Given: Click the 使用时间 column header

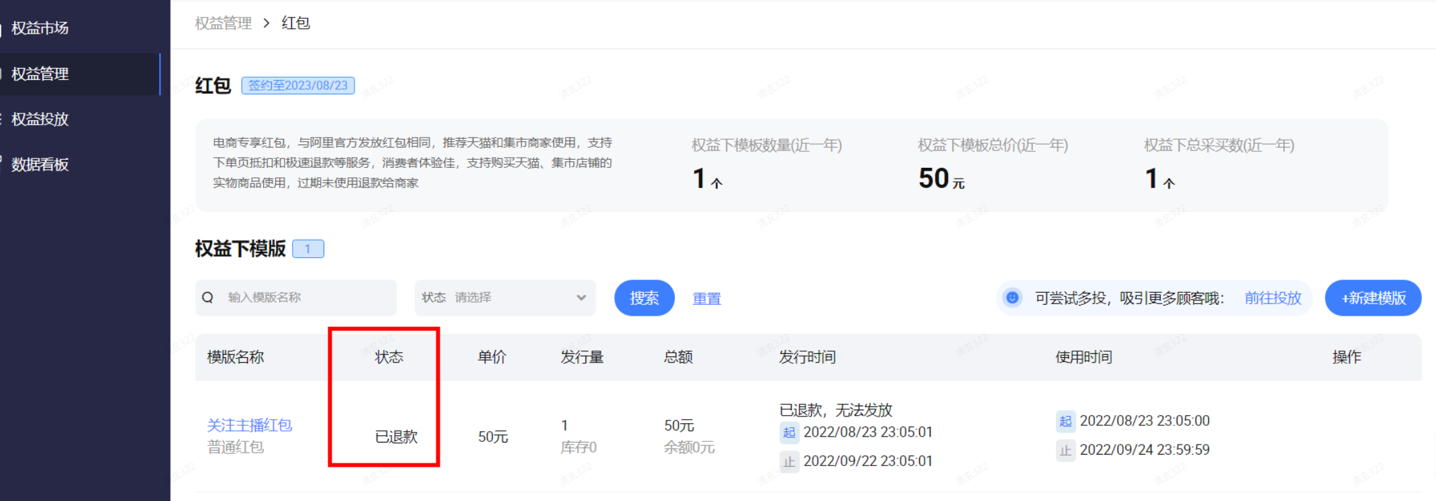Looking at the screenshot, I should point(1084,357).
